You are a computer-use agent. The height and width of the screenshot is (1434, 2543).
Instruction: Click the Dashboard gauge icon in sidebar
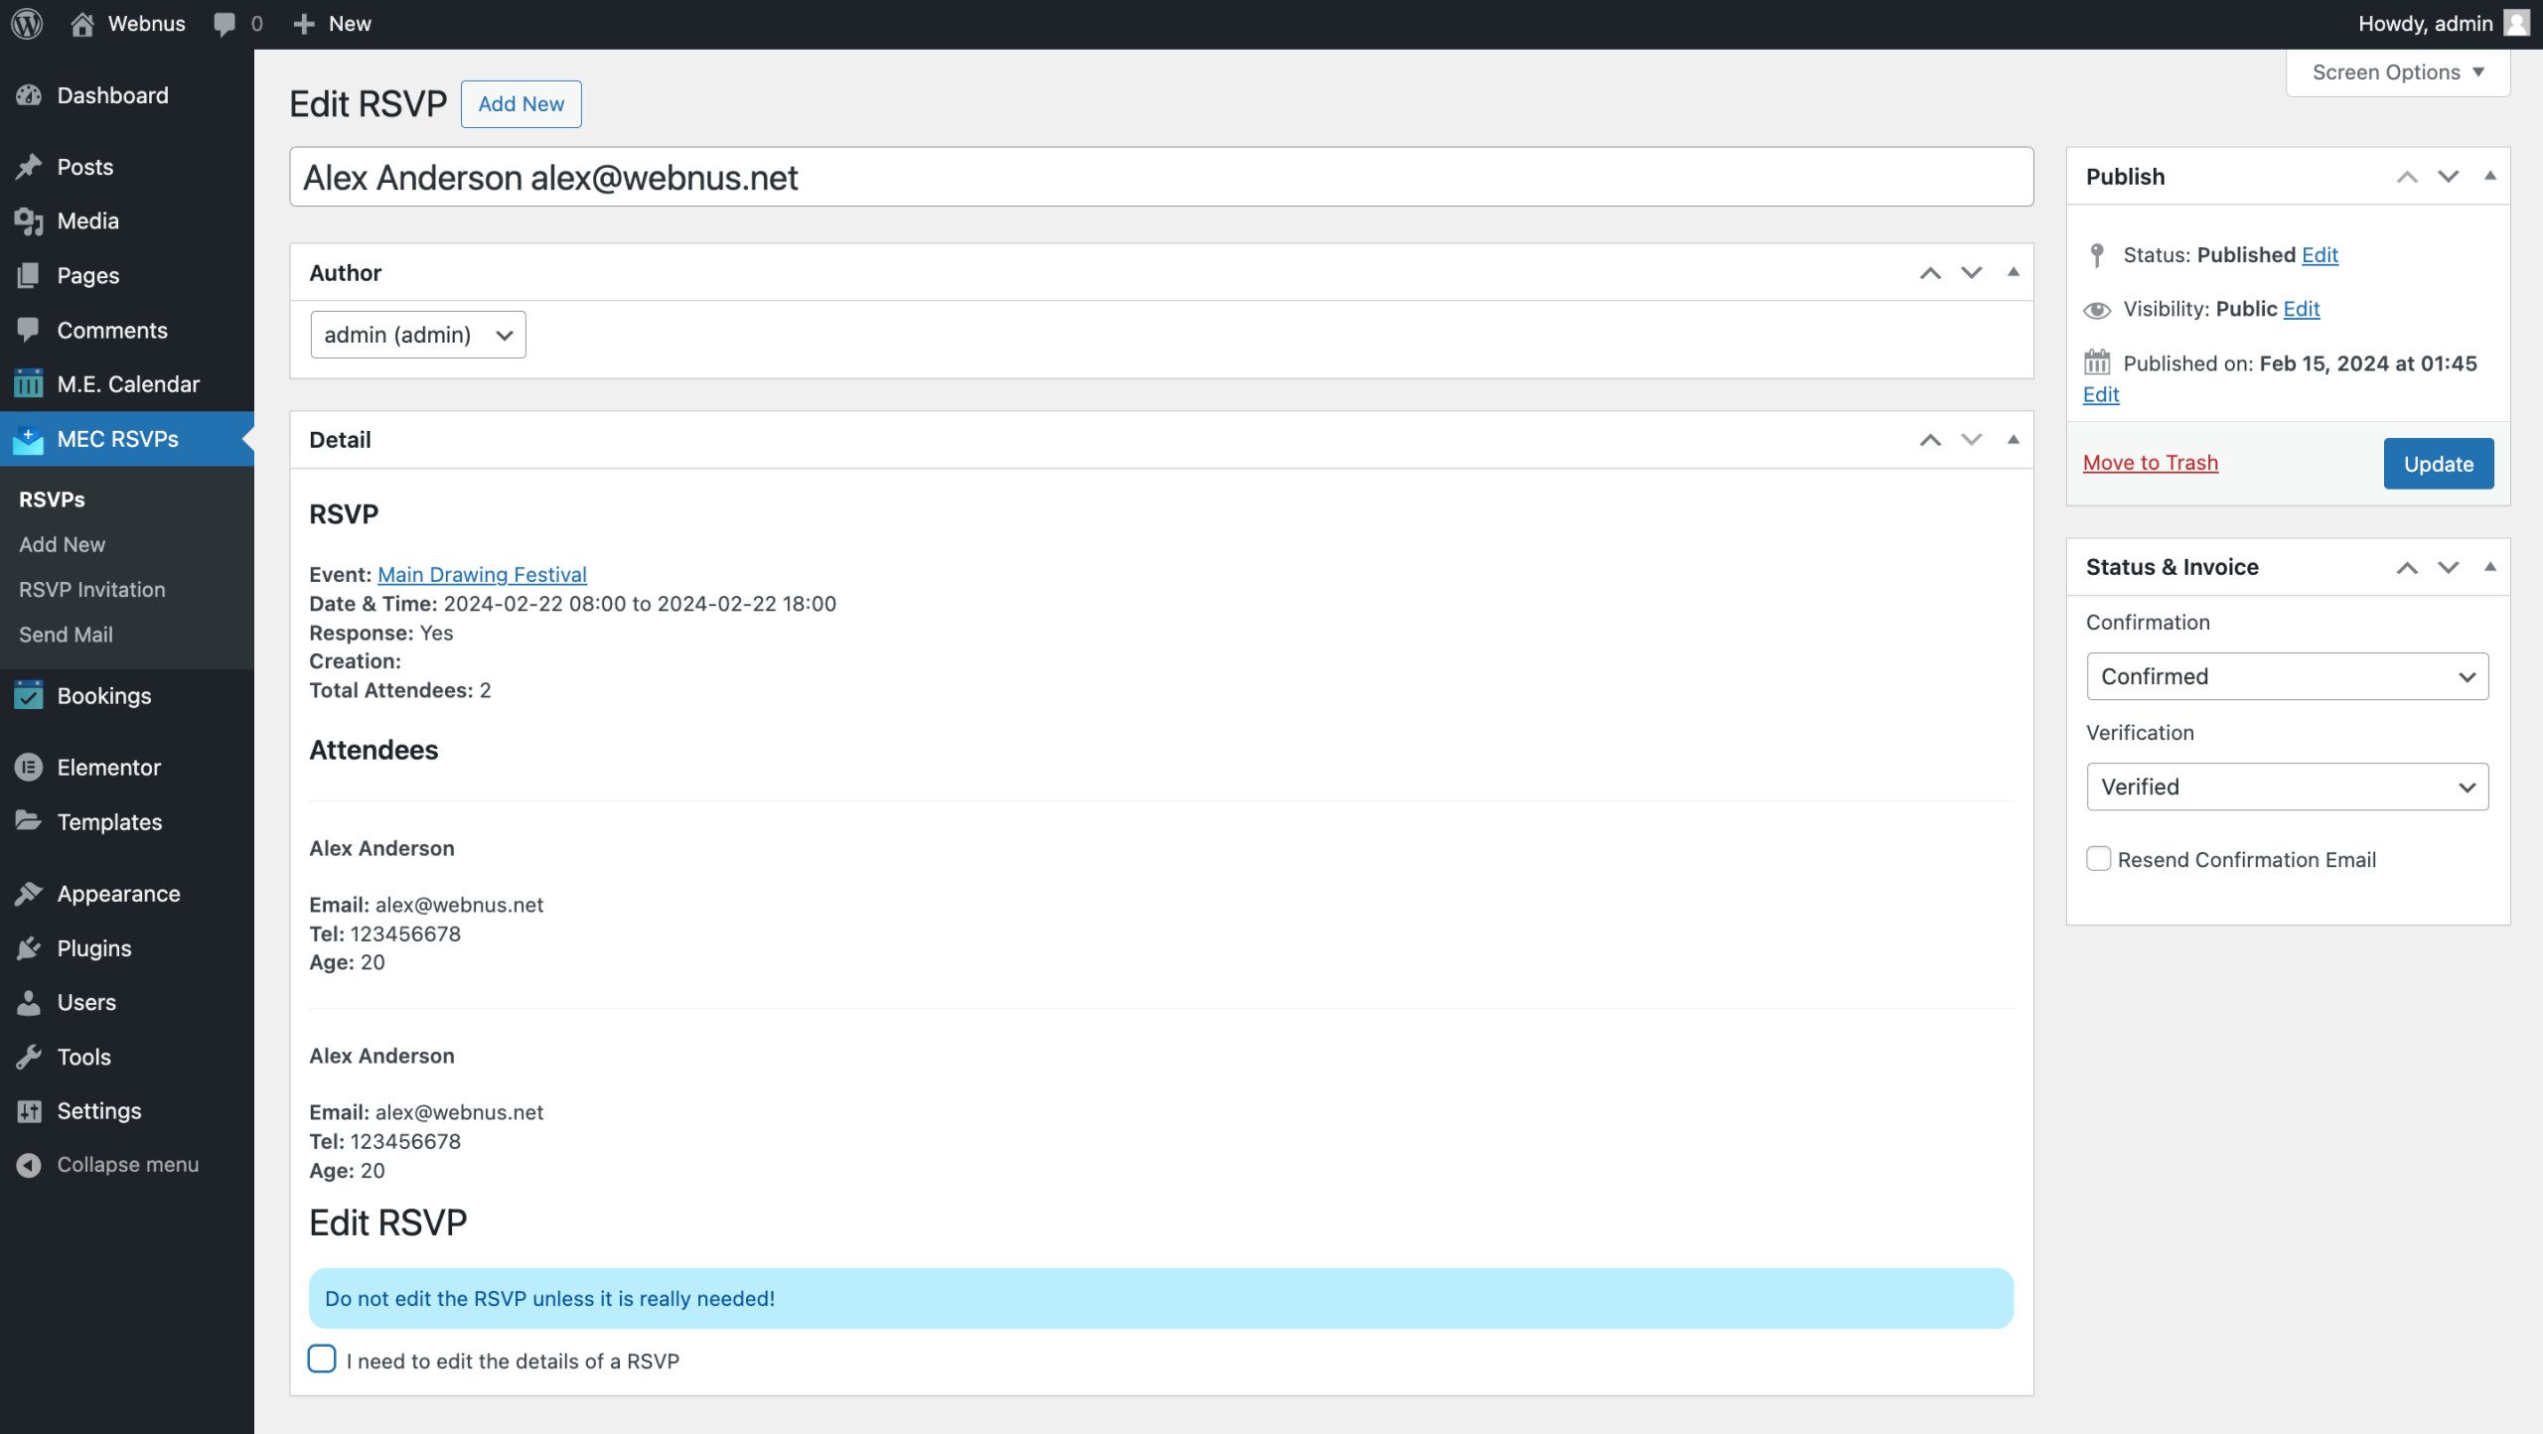tap(29, 95)
